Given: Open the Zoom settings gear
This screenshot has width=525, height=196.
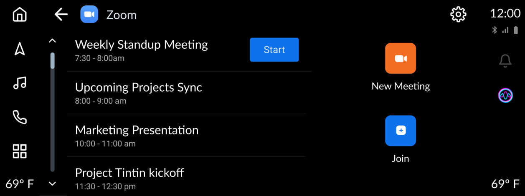Looking at the screenshot, I should [458, 15].
